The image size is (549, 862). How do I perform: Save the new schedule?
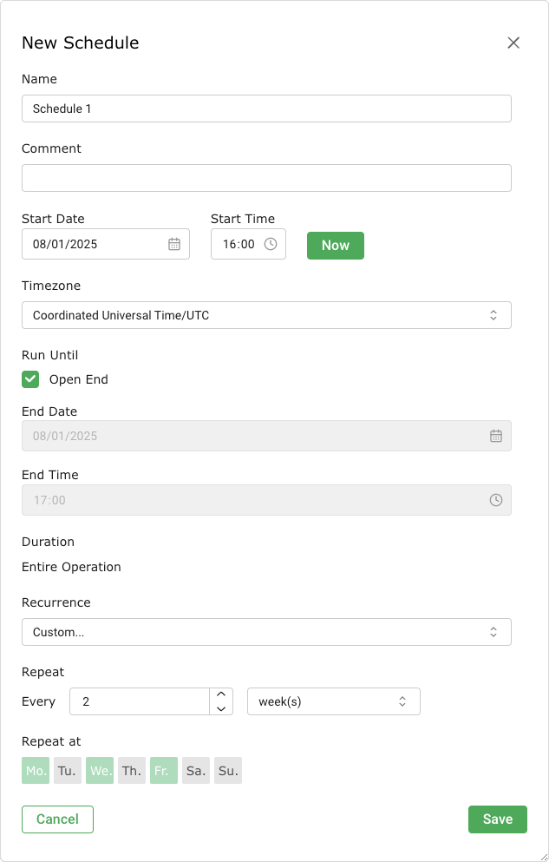click(498, 819)
